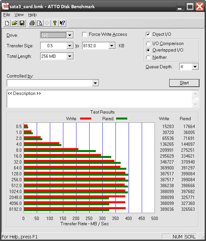206x241 pixels.
Task: Click write value 209991
Action: pos(167,150)
